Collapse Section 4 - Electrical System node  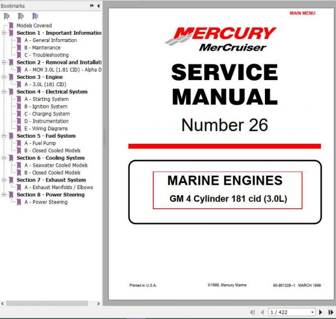4,92
